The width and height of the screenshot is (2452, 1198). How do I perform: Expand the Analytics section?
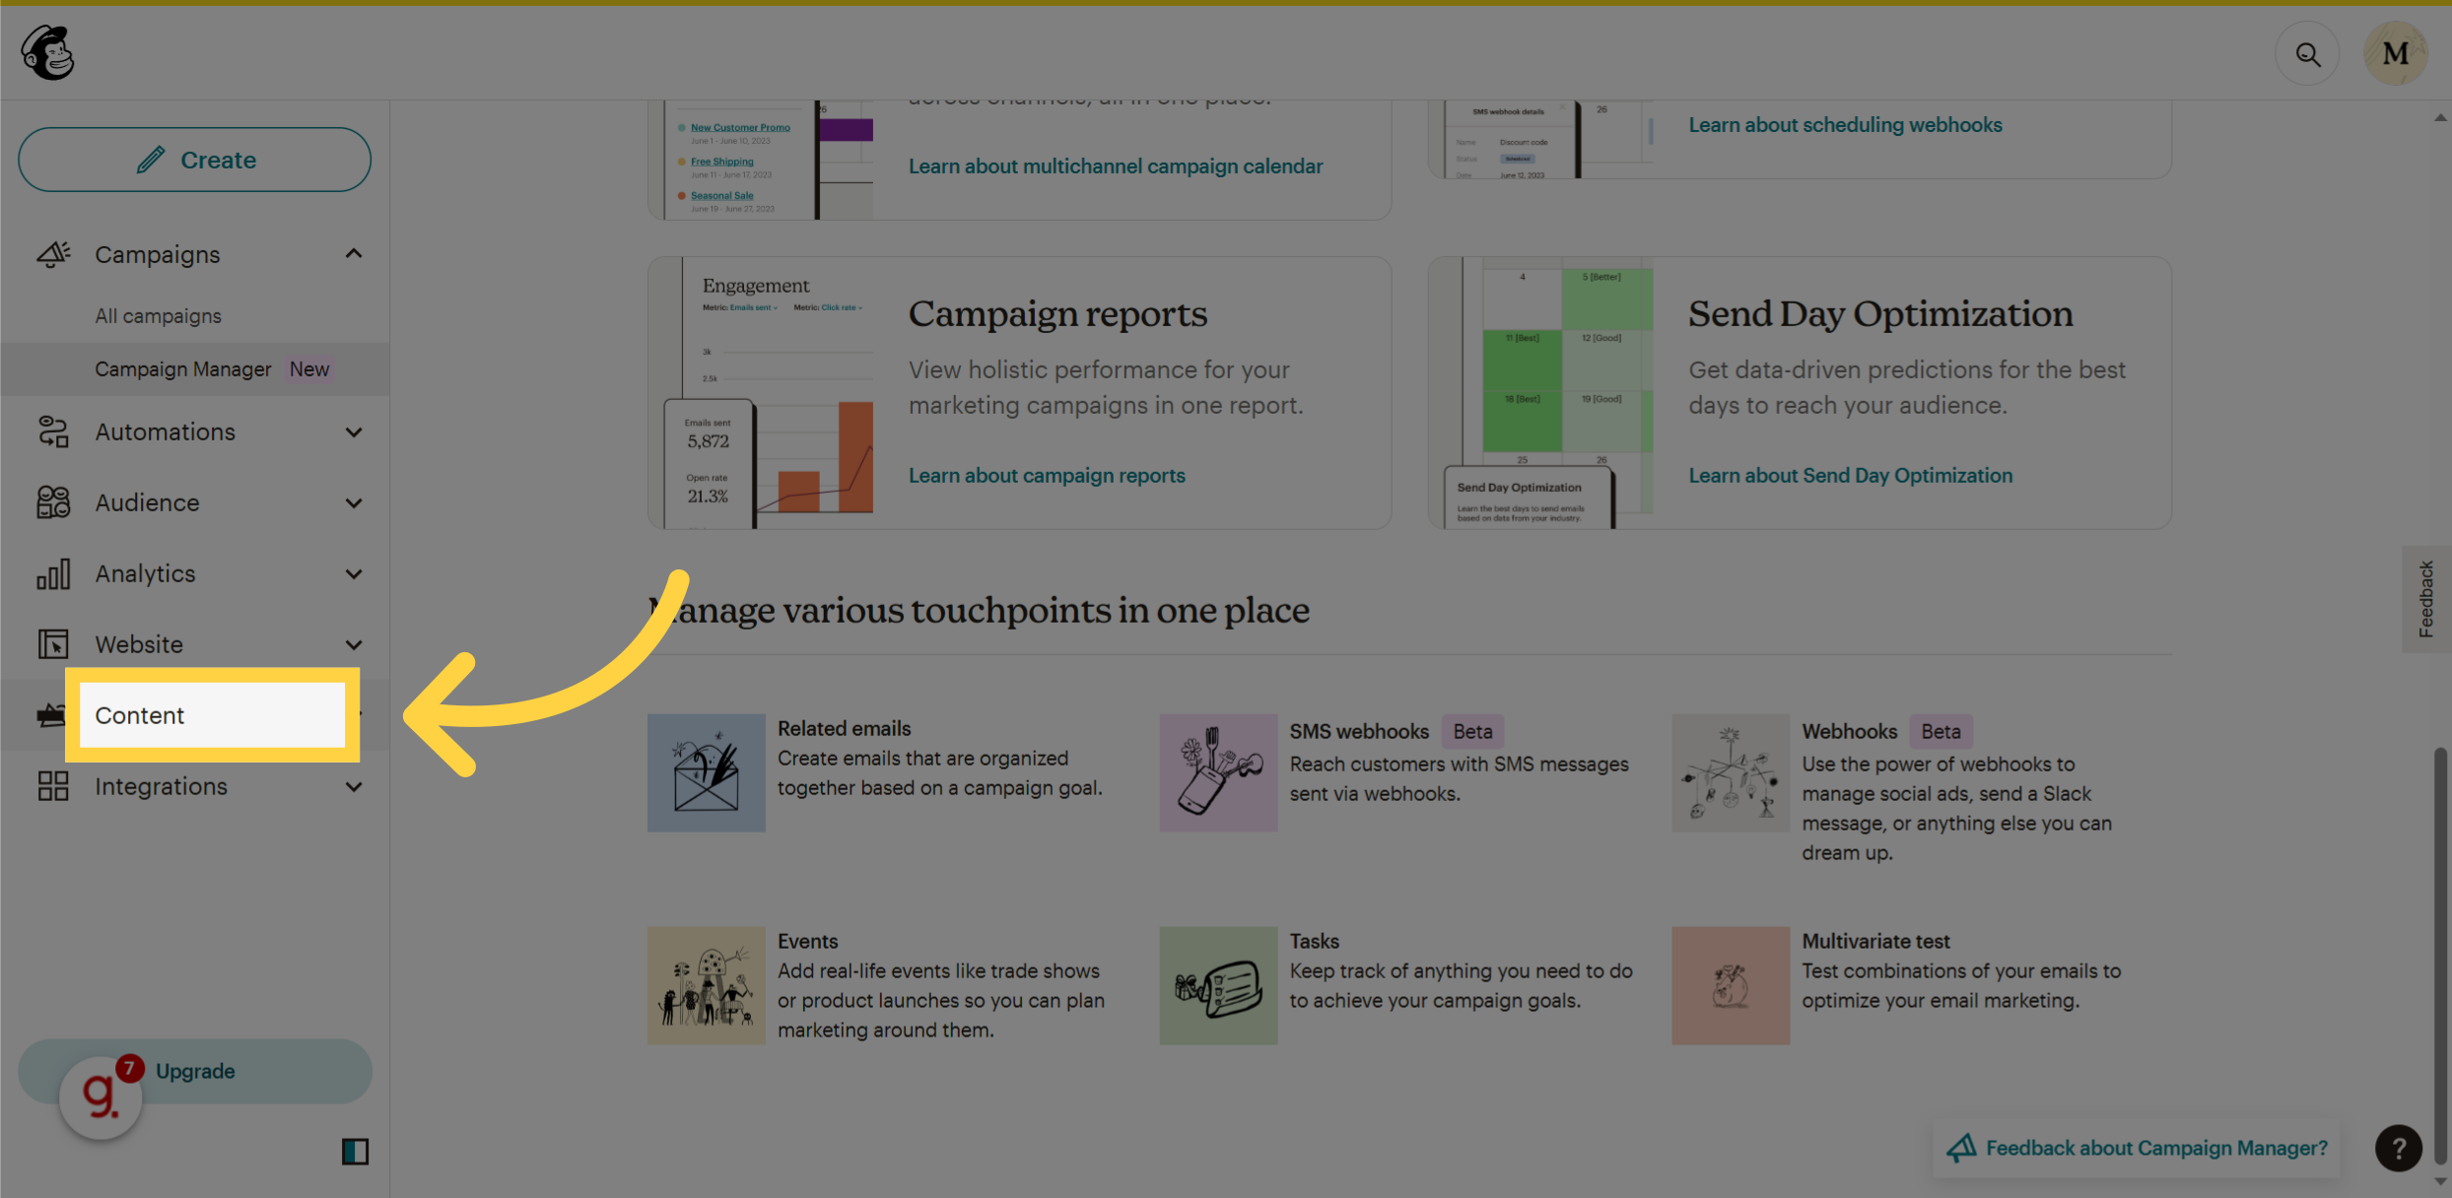pyautogui.click(x=354, y=573)
